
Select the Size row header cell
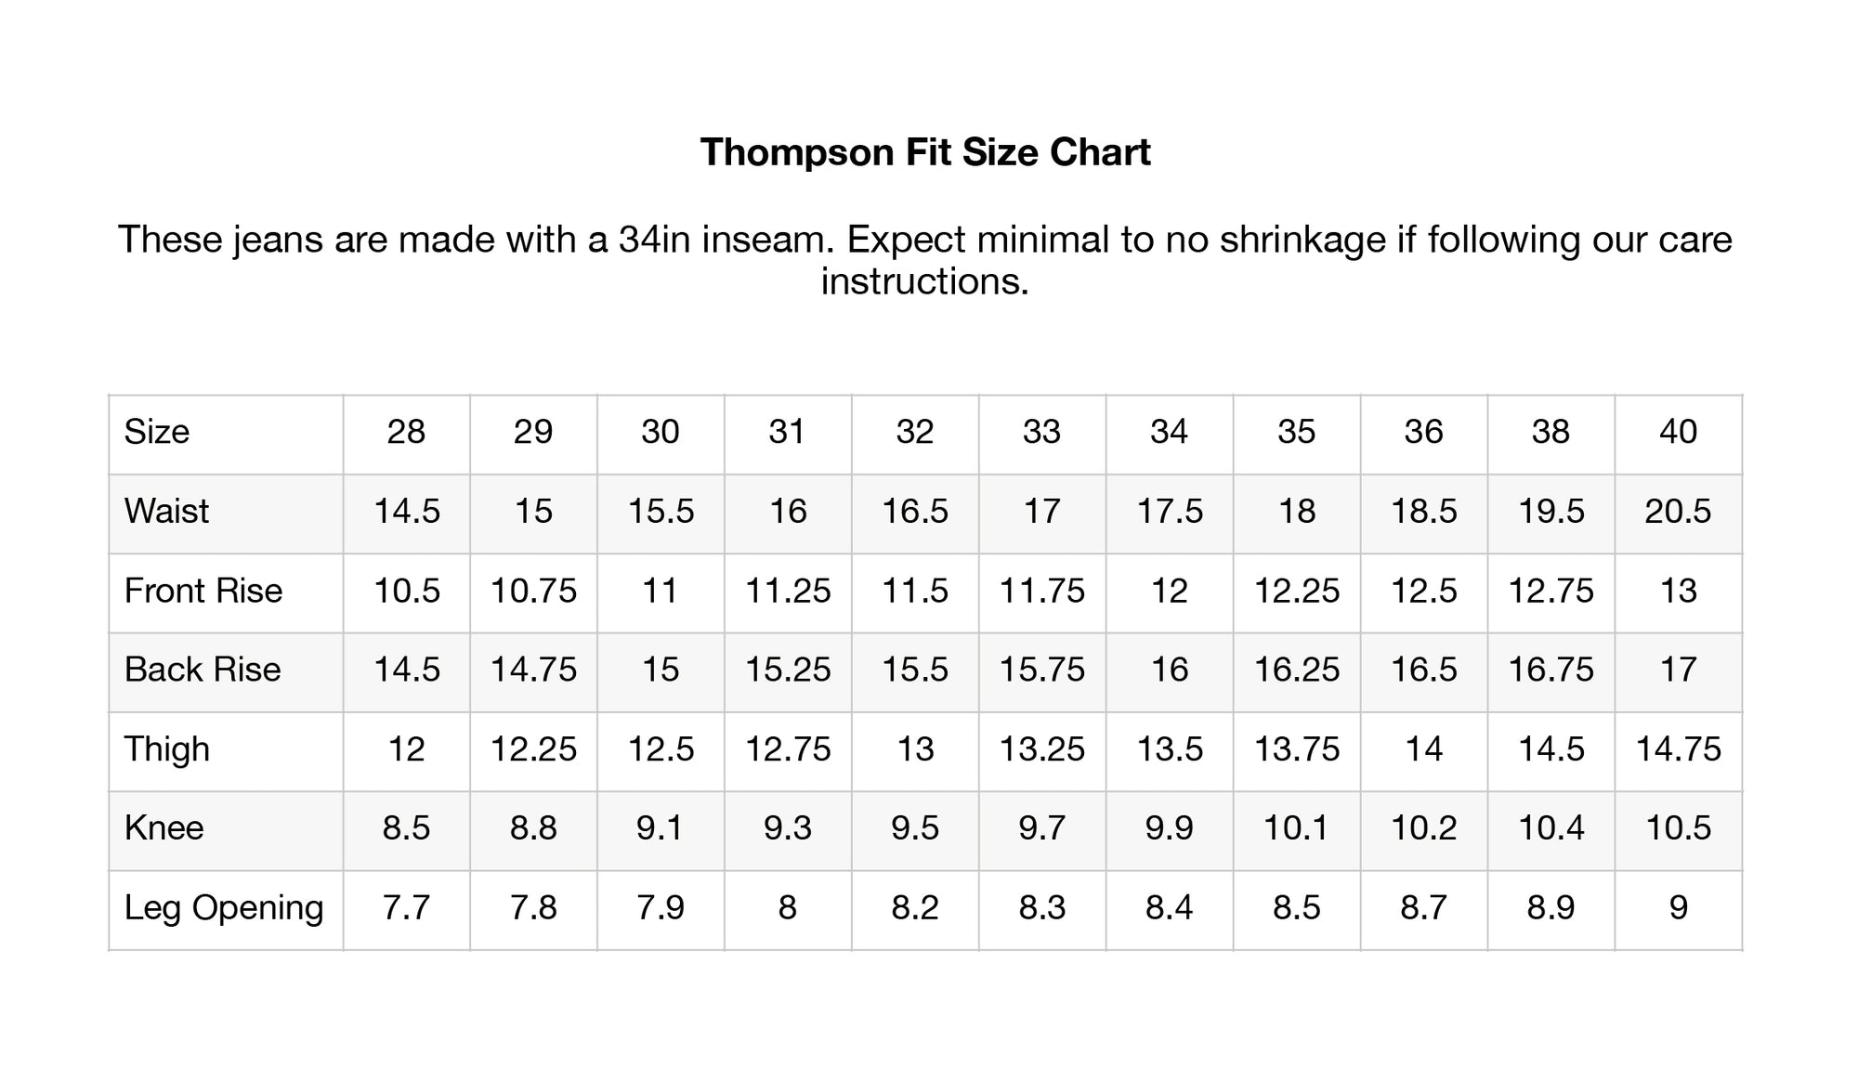(x=157, y=432)
